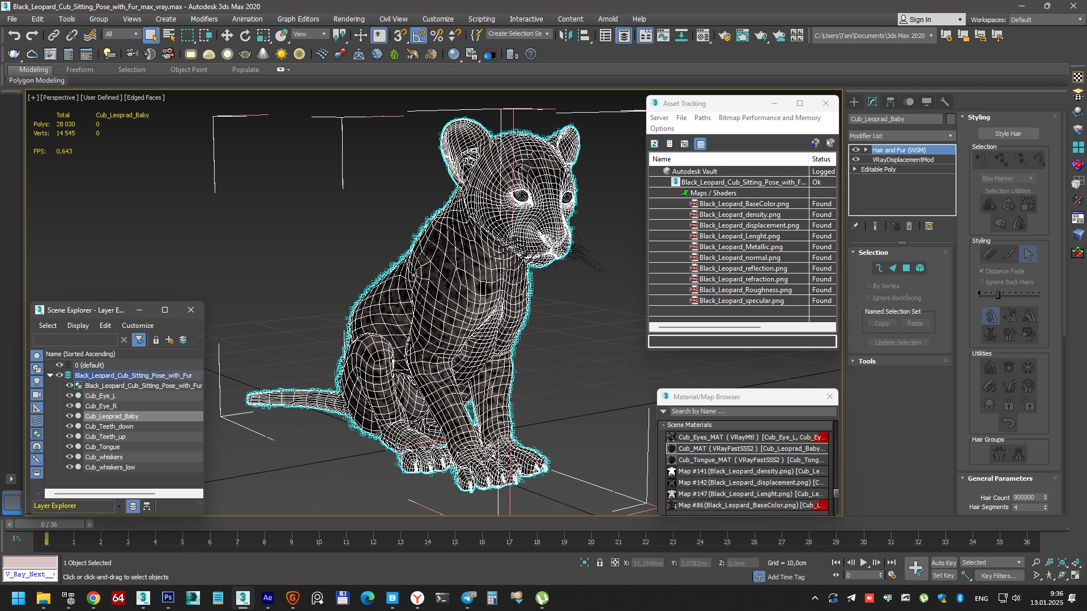Toggle Hair and Fur modifier eye icon
The image size is (1087, 611).
pyautogui.click(x=856, y=150)
